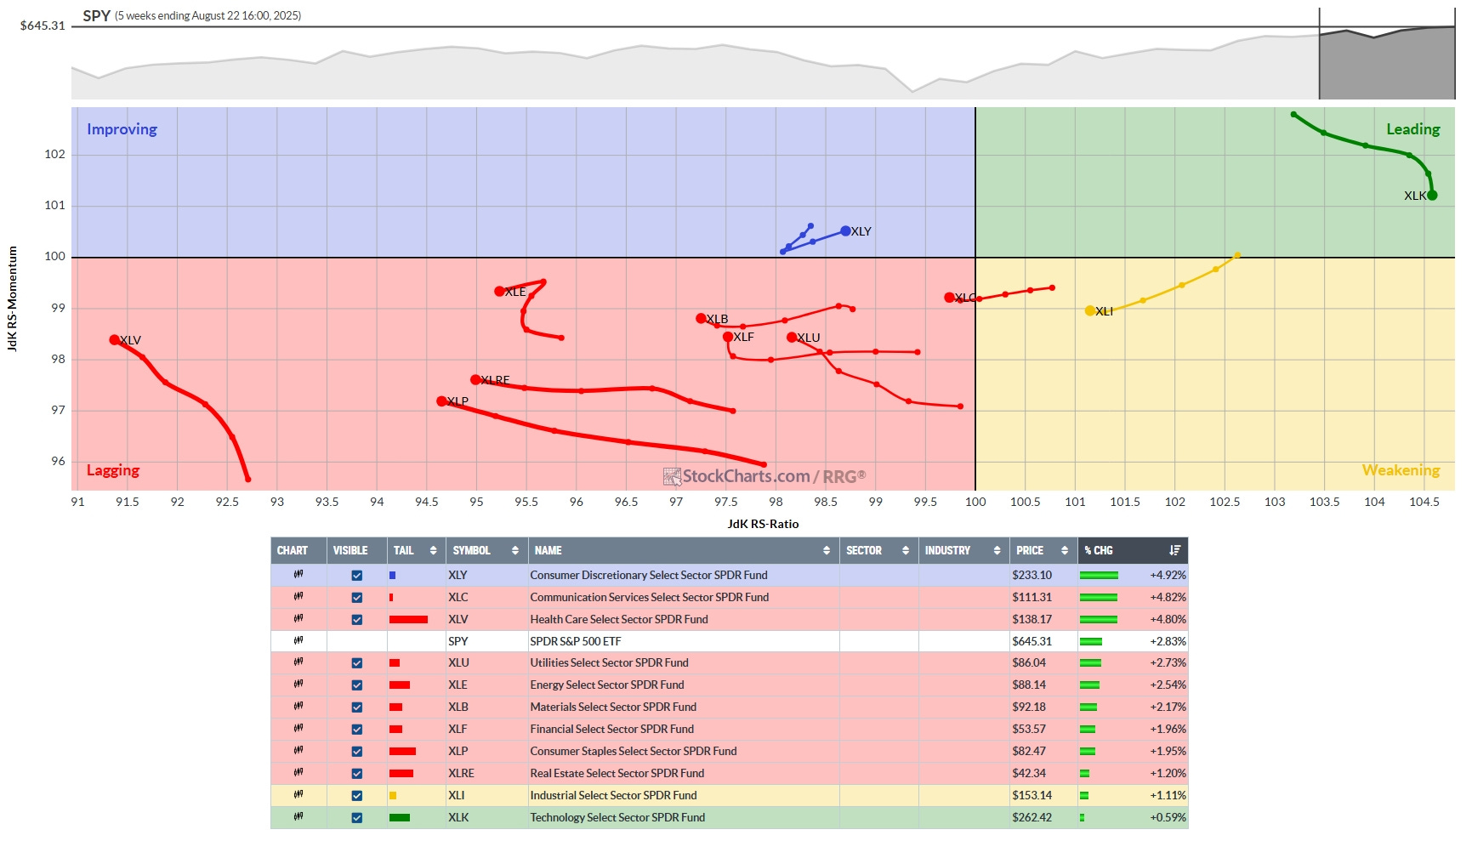Open the chart icon for XLI row
Screen dimensions: 1472x841
[298, 795]
